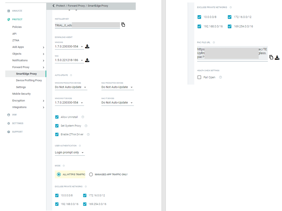
Task: Uncheck Set System Proxy
Action: 57,126
